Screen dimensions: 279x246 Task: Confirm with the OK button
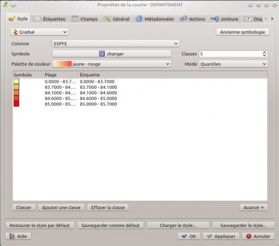tap(189, 236)
